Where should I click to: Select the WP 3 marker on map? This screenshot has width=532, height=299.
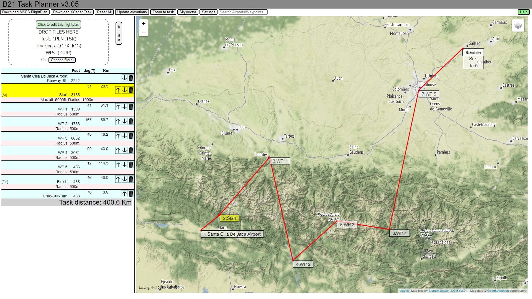[x=347, y=225]
